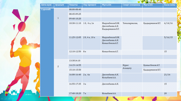Click the next slide arrow in slideshow controls
This screenshot has width=181, height=101.
pos(13,99)
